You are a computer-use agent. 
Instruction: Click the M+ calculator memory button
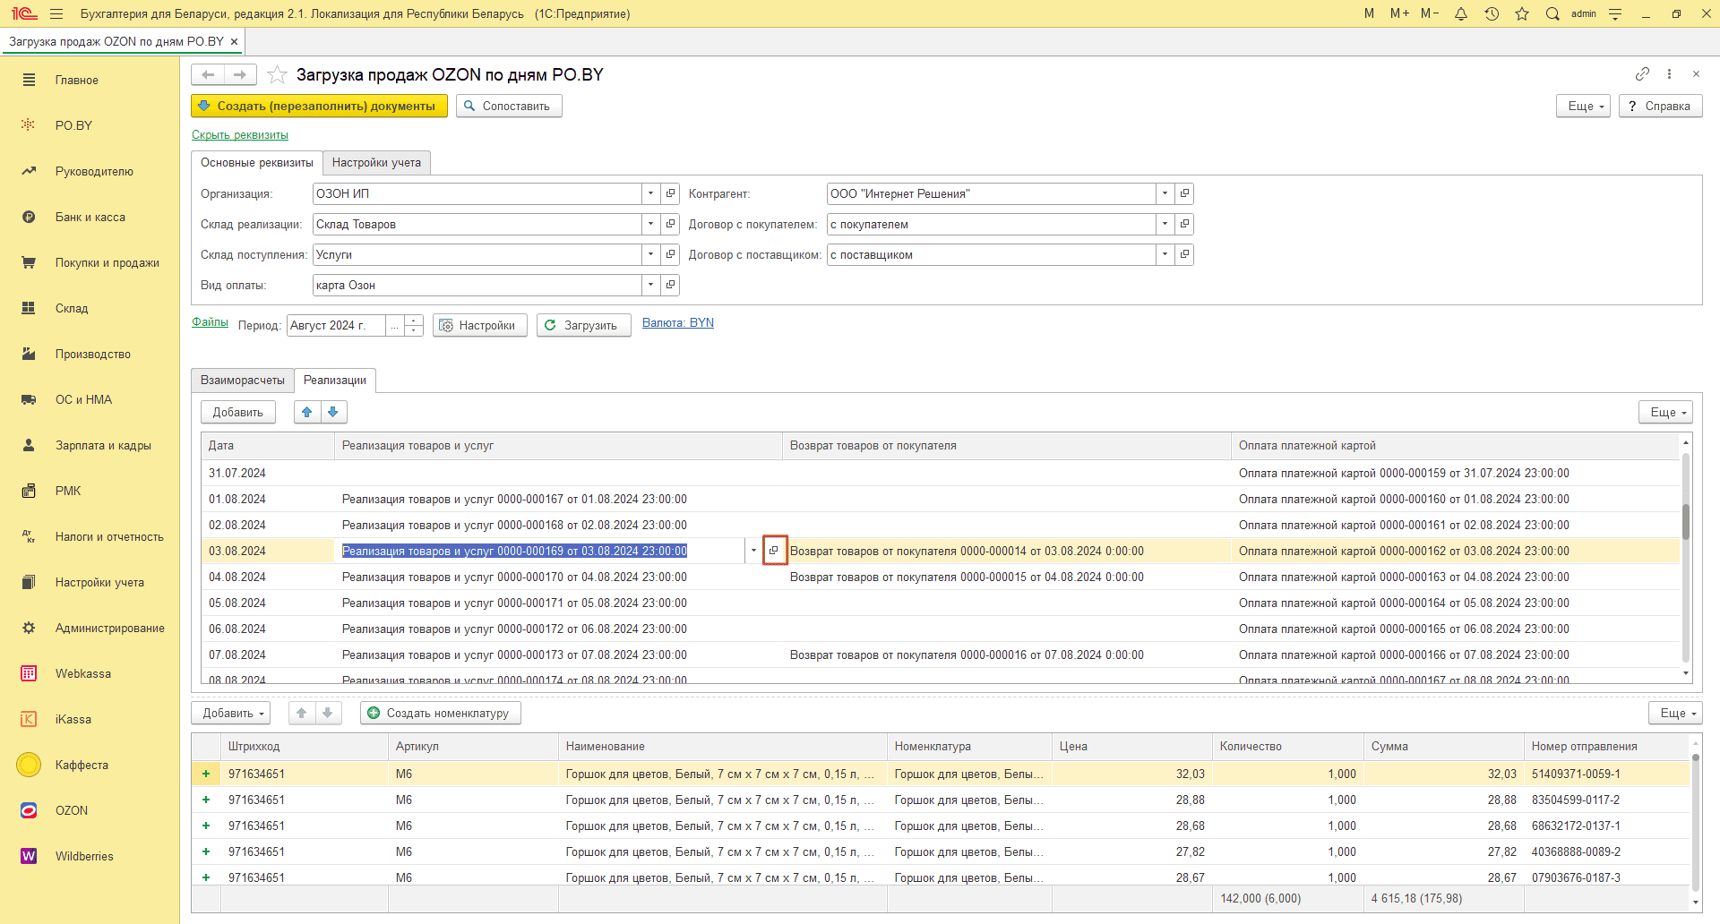[x=1399, y=13]
